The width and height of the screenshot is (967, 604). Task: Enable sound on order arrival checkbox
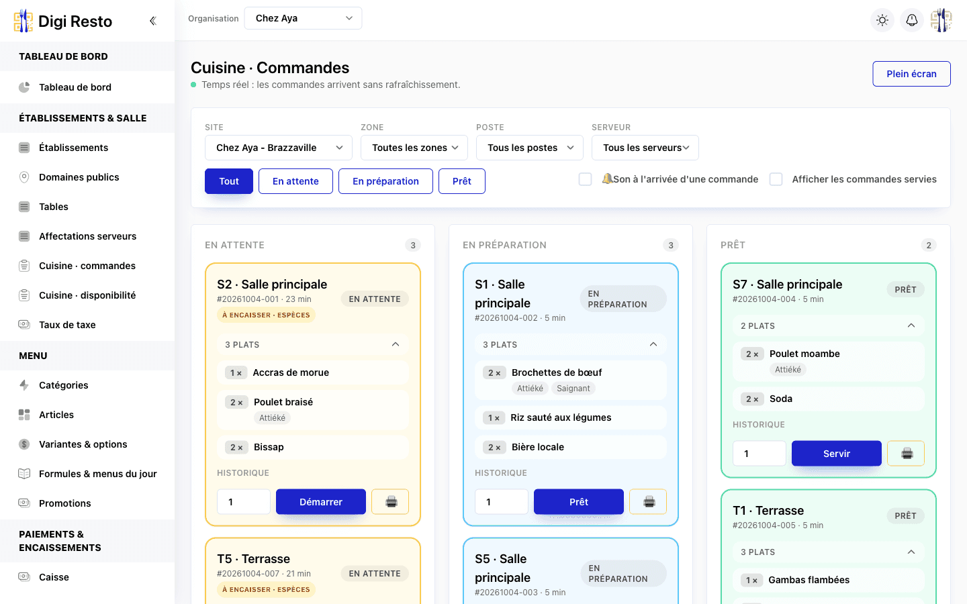[586, 179]
